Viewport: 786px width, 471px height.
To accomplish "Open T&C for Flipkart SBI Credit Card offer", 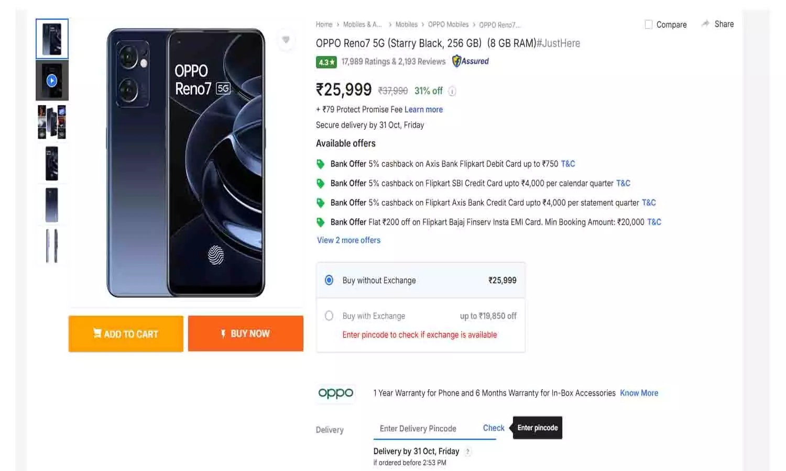I will tap(624, 183).
